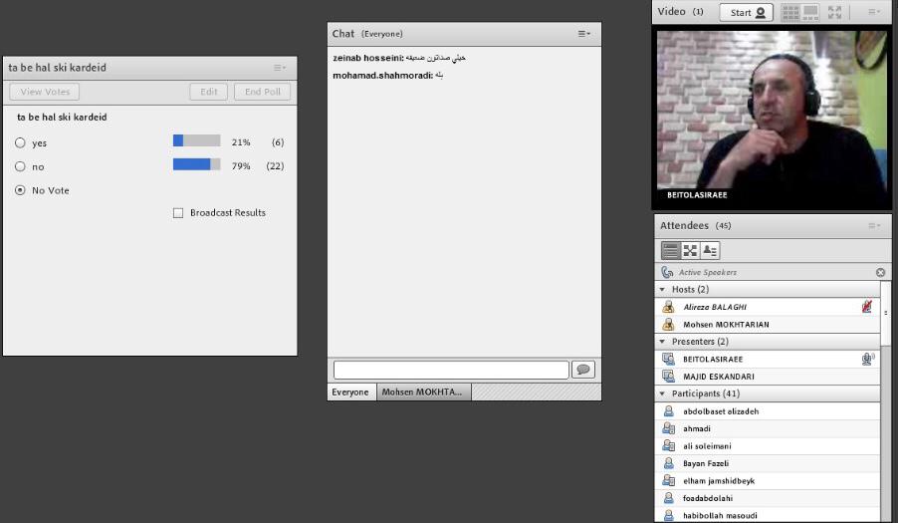Open attendee status view
This screenshot has width=898, height=523.
click(x=710, y=250)
